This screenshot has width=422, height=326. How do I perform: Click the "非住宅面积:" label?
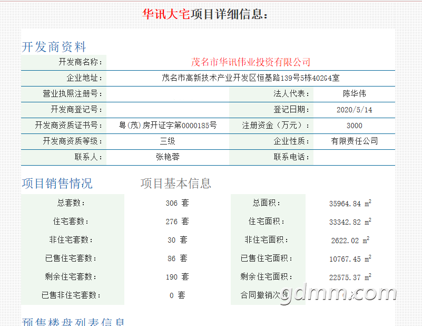[267, 240]
